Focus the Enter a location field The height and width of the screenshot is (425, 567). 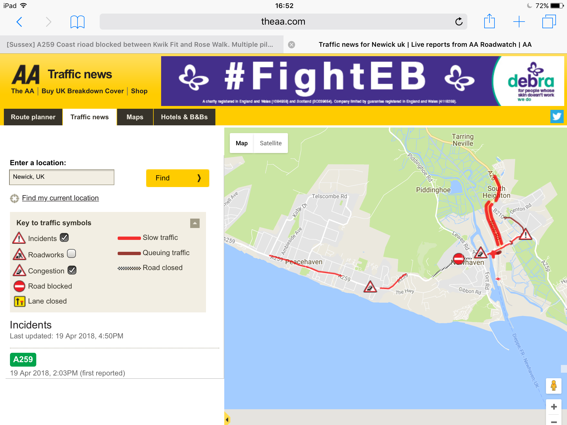tap(62, 177)
